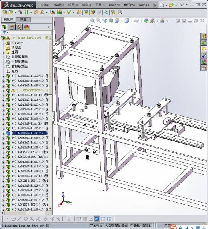
Task: Click the Smart Fasteners toolbar icon
Action: (36, 12)
